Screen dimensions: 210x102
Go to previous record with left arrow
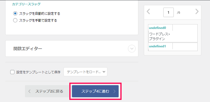[x=148, y=12]
